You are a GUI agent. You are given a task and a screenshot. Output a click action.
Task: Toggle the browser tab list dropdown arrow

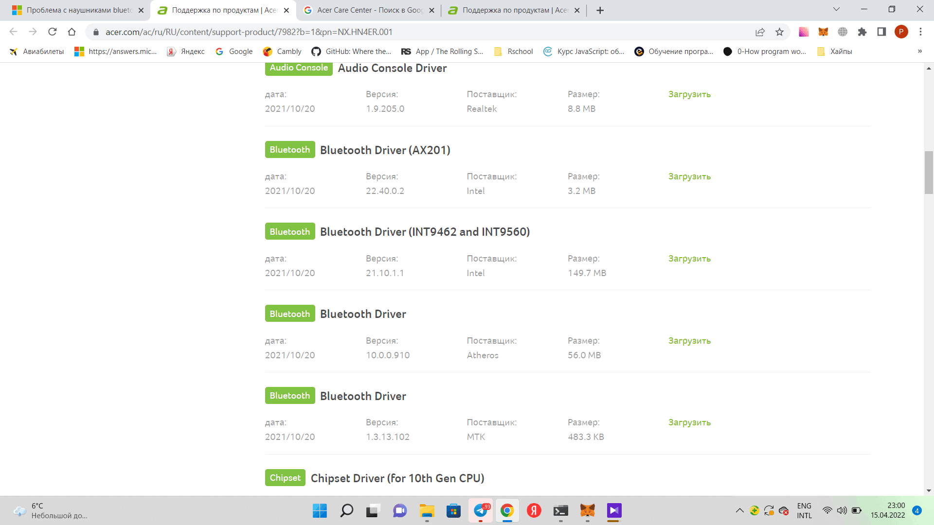pos(836,10)
